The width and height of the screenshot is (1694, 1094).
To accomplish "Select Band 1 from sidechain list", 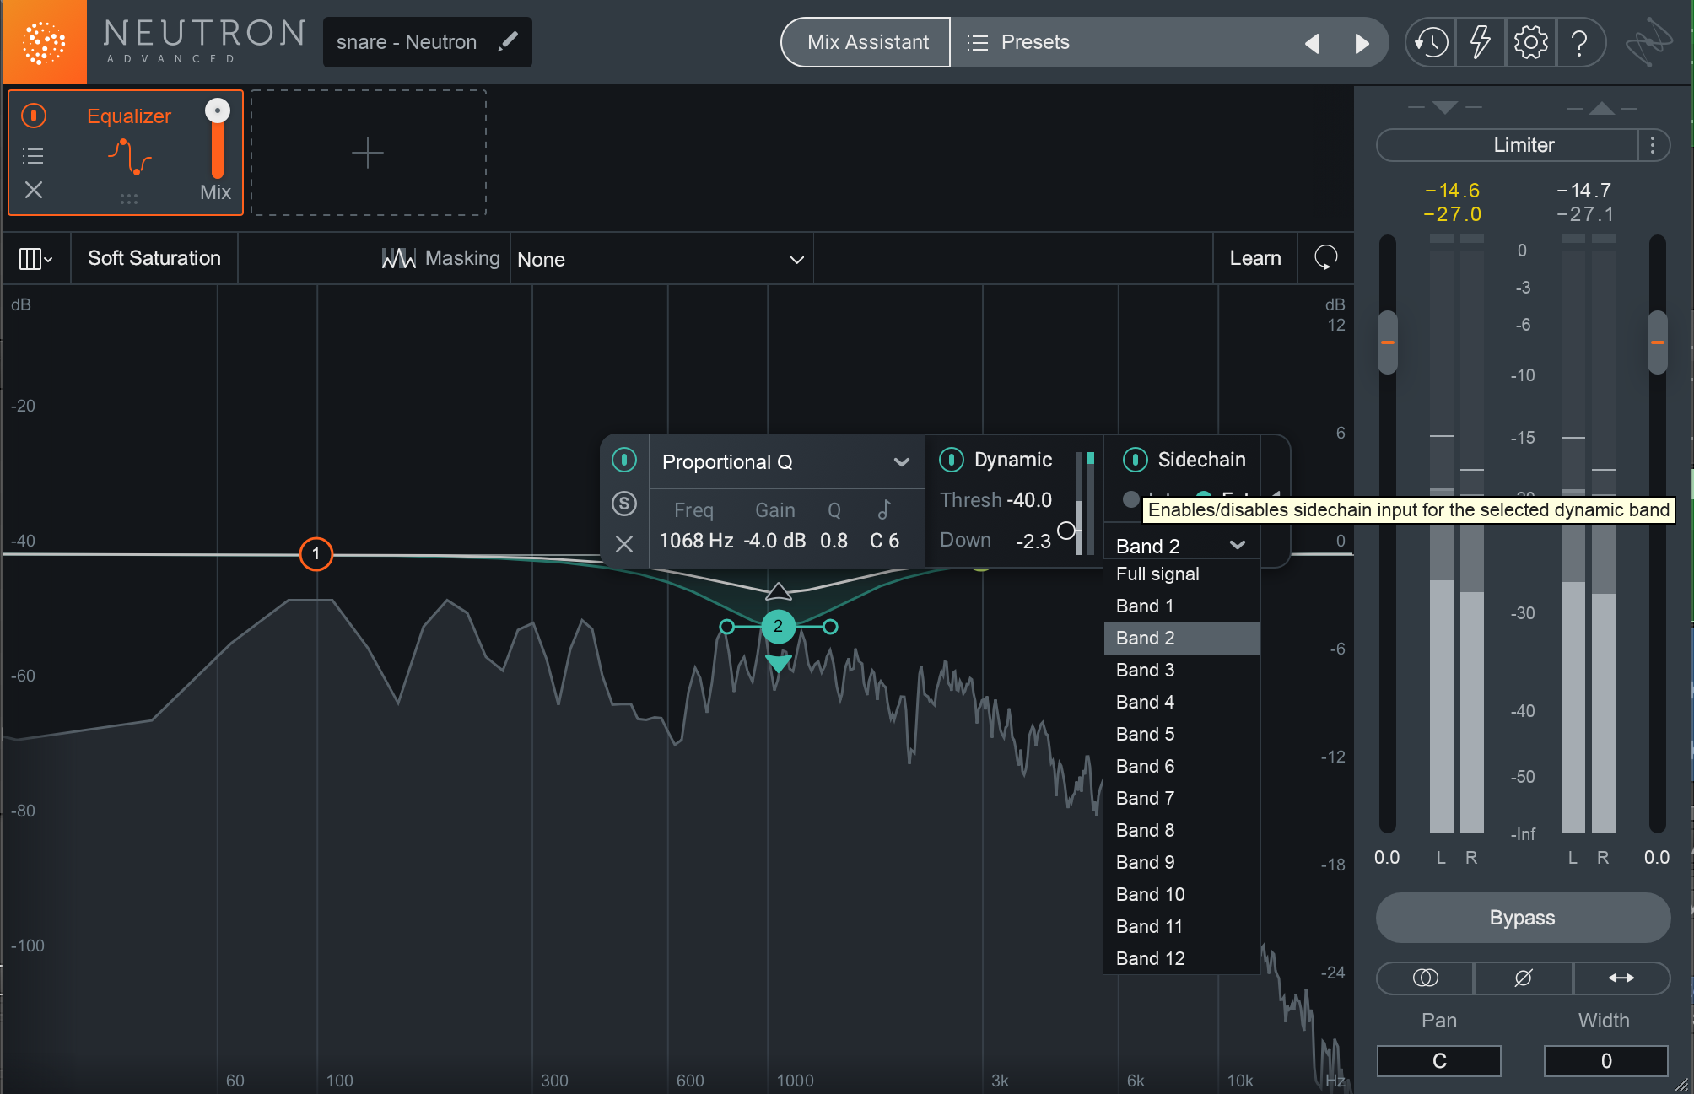I will tap(1181, 606).
